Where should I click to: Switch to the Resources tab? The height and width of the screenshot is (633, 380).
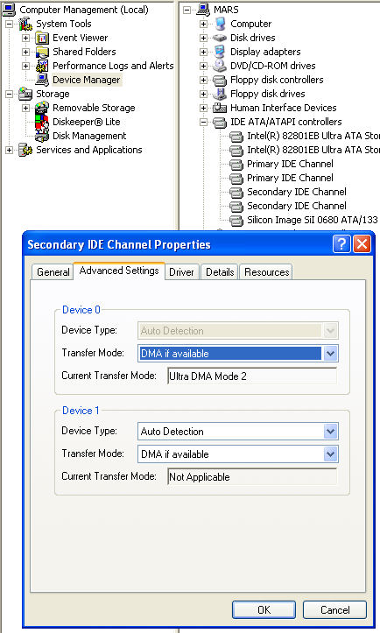[266, 272]
